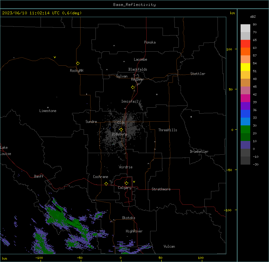Screen dimensions: 269x262
Task: Click the RockyMH label
Action: (76, 71)
